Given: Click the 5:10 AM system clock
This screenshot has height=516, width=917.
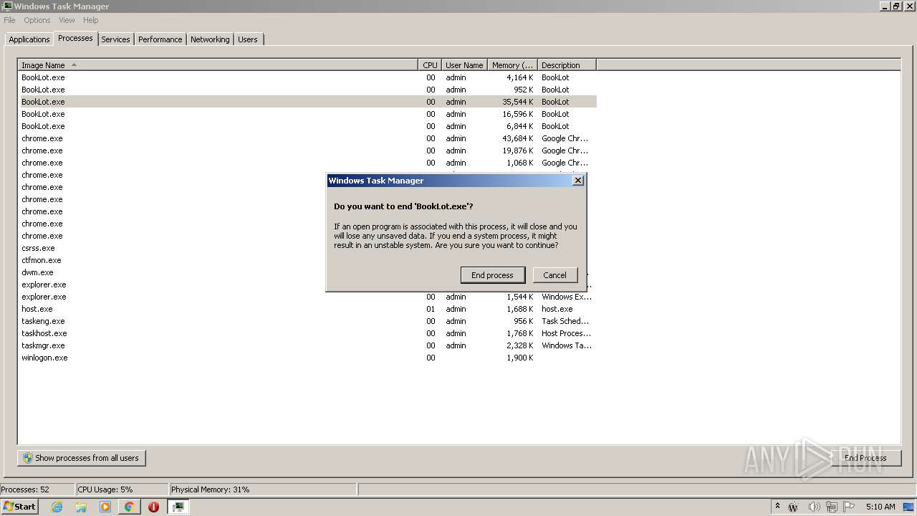Looking at the screenshot, I should (880, 507).
